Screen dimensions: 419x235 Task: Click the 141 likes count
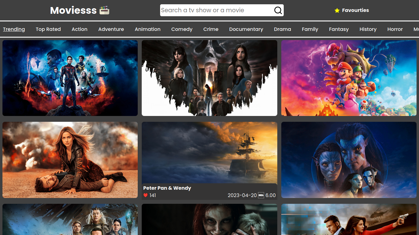click(153, 195)
